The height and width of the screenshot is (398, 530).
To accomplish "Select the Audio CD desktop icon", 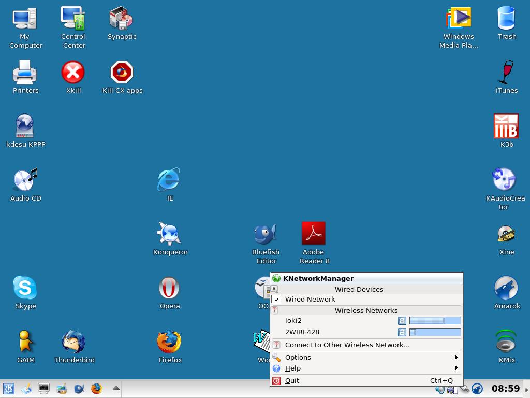I will (25, 185).
